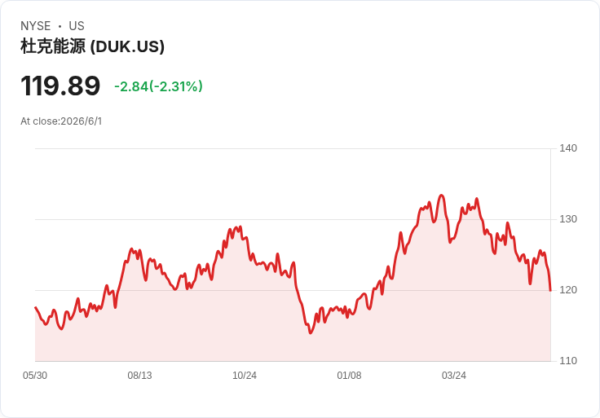
Task: Click the 120 price axis label
Action: click(x=568, y=290)
